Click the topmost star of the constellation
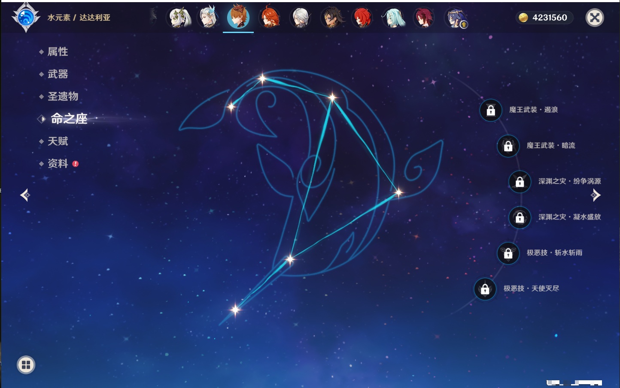Screen dimensions: 620x388 coord(262,78)
